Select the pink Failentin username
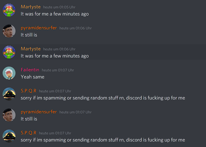 click(30, 70)
